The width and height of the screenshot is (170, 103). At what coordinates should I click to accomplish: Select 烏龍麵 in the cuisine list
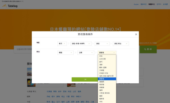pos(107,87)
